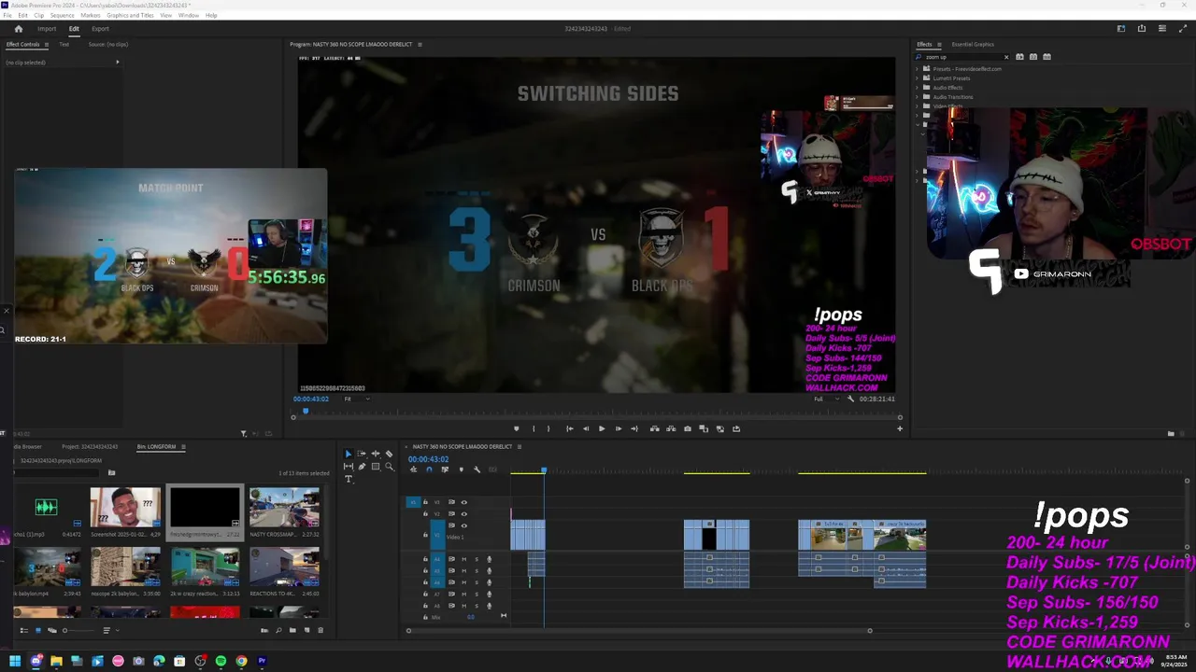
Task: Lock the V3 video track
Action: coord(425,502)
